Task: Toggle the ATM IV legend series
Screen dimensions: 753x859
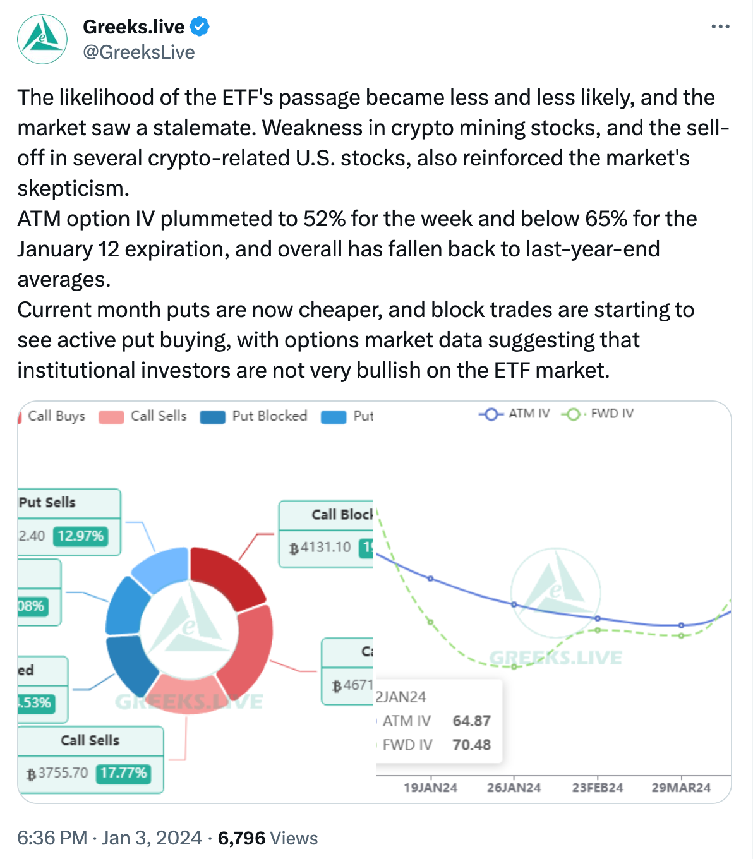Action: click(514, 414)
